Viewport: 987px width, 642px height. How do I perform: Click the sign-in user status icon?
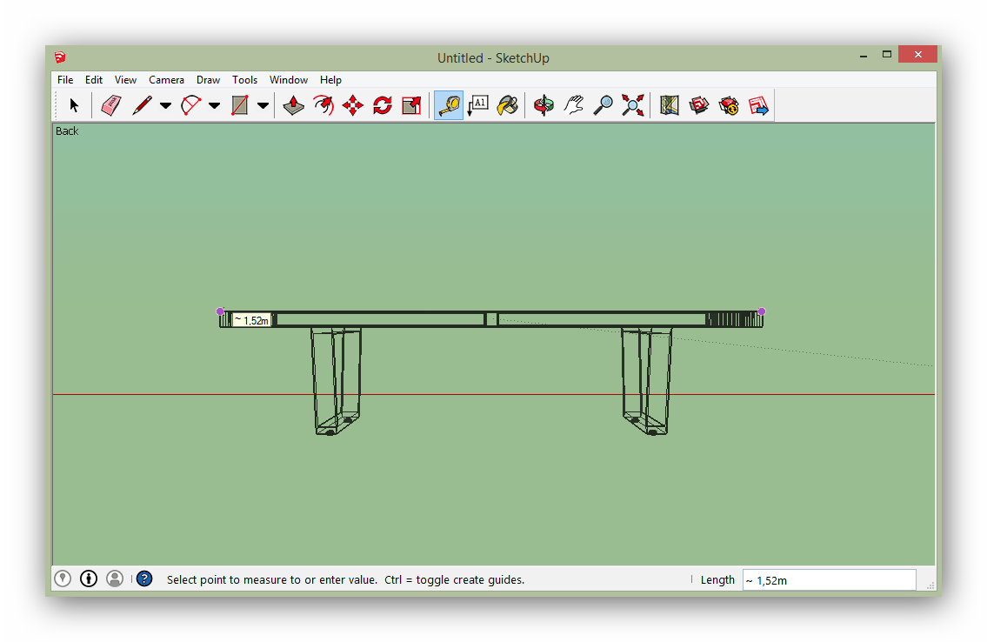click(x=115, y=578)
